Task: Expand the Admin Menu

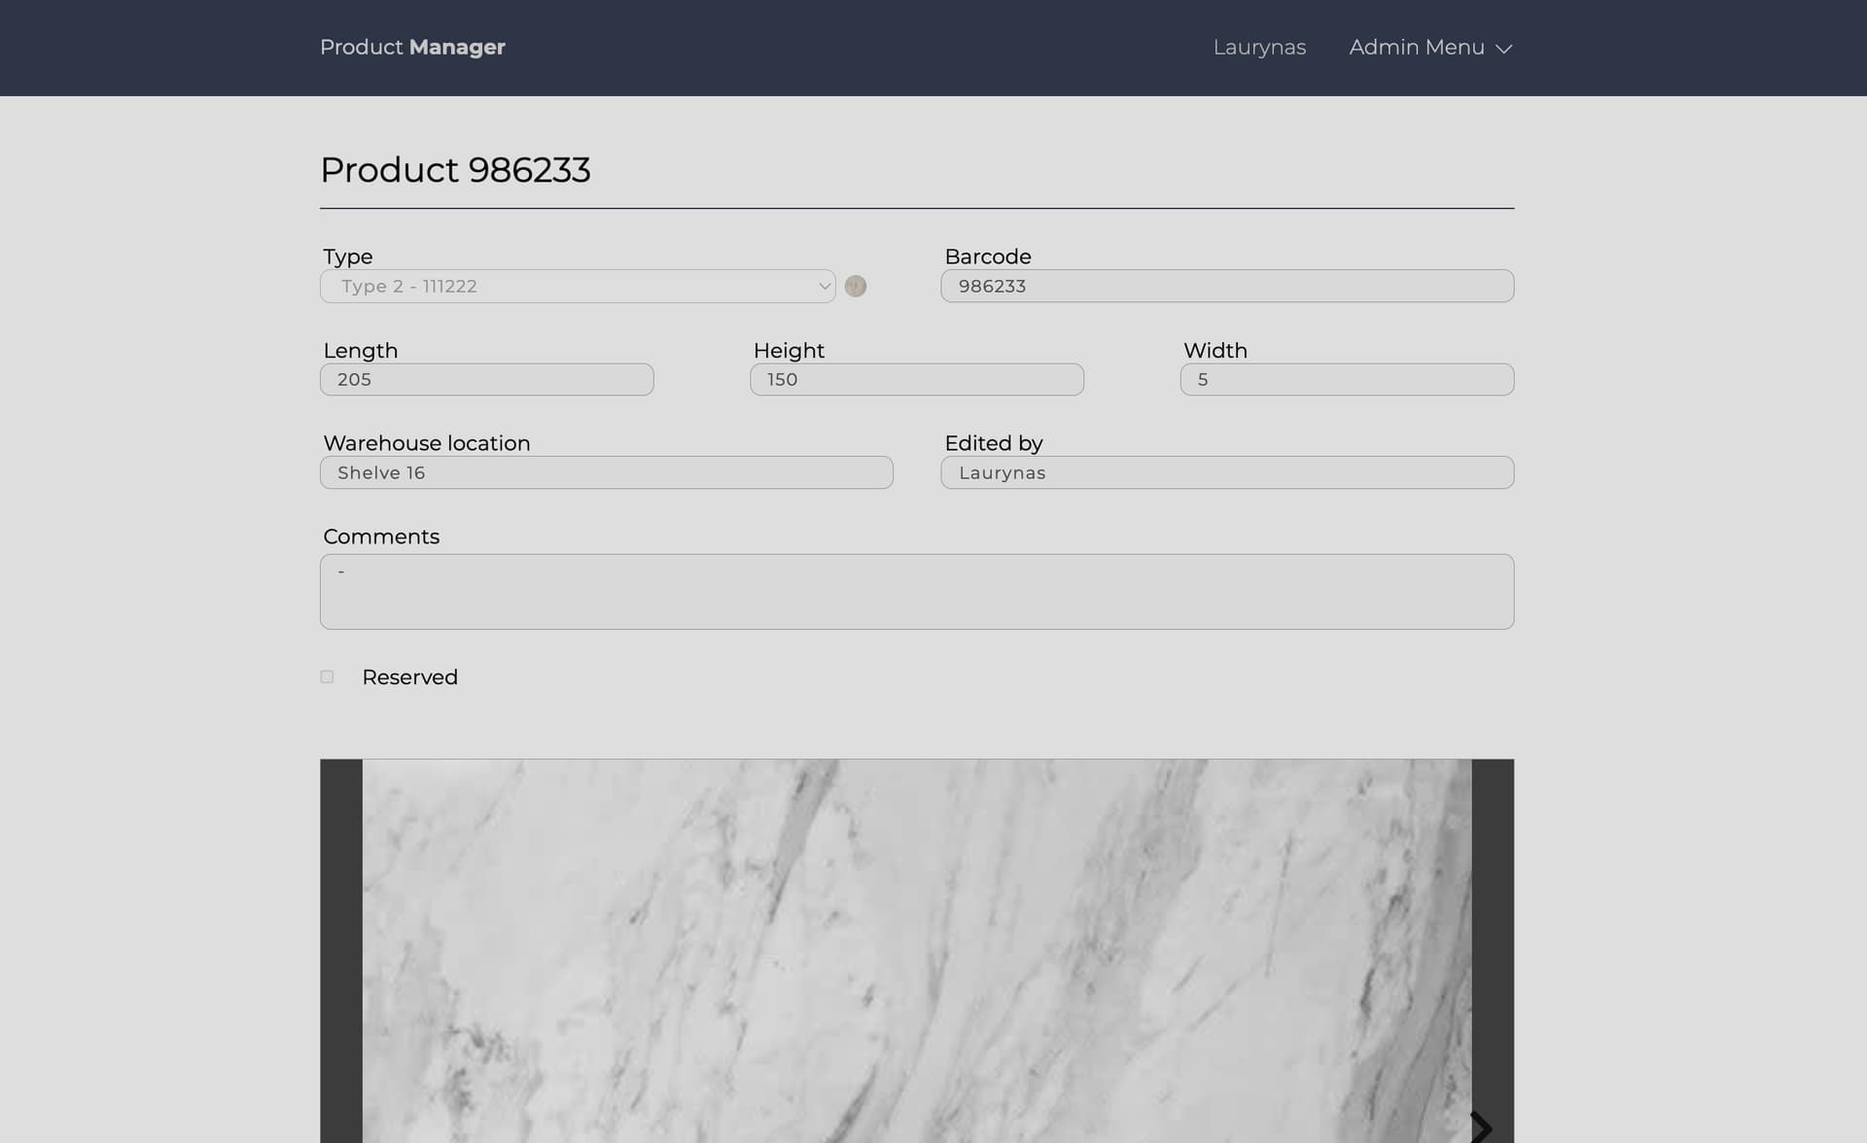Action: [x=1417, y=48]
